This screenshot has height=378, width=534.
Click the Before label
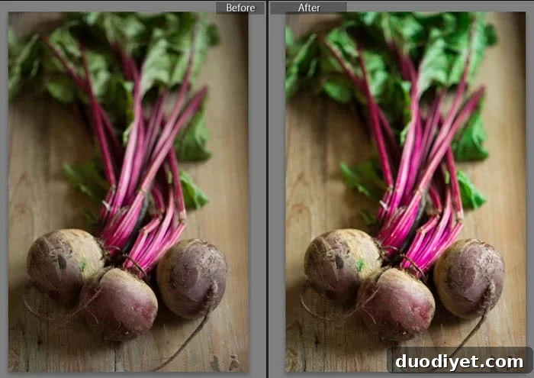click(240, 8)
